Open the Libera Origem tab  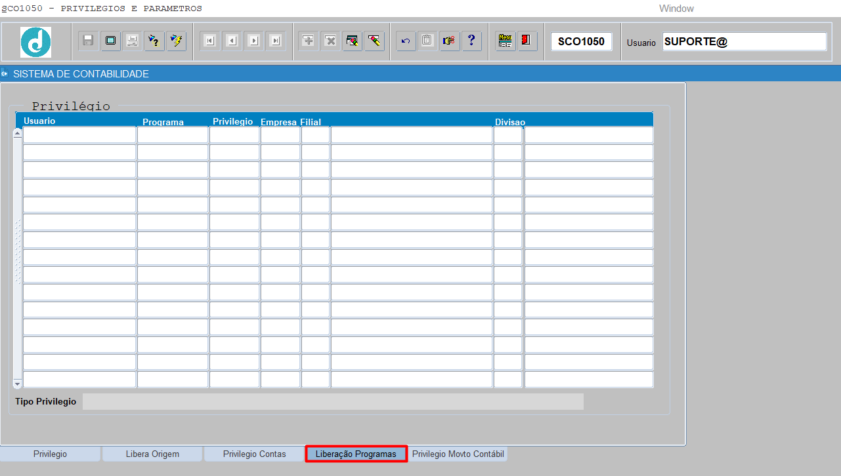tap(152, 454)
